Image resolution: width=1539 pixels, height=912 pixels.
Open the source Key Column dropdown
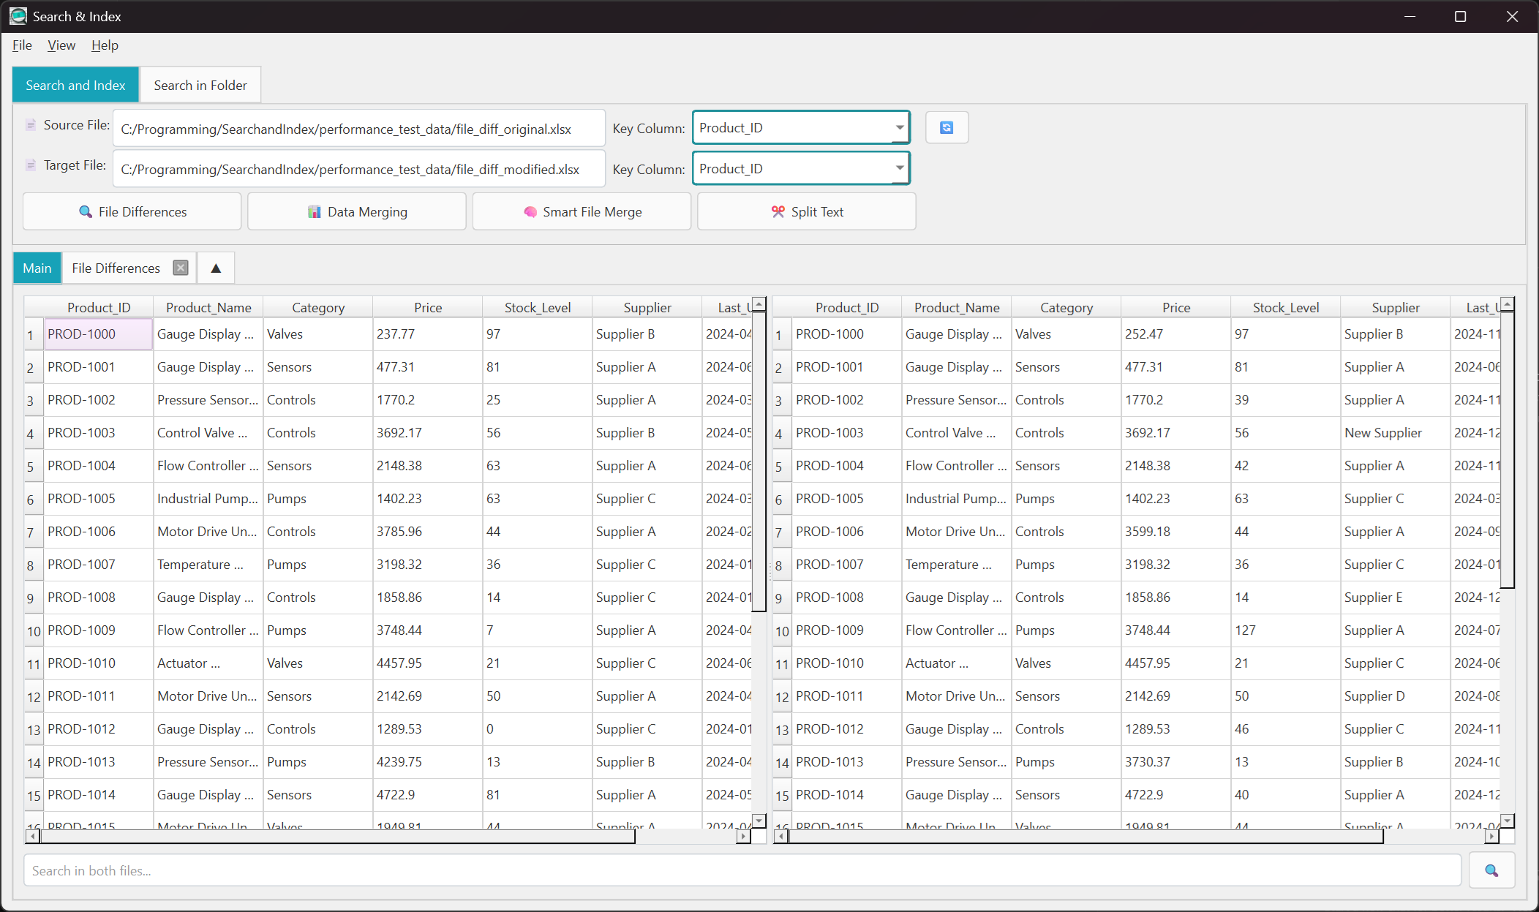pos(899,127)
